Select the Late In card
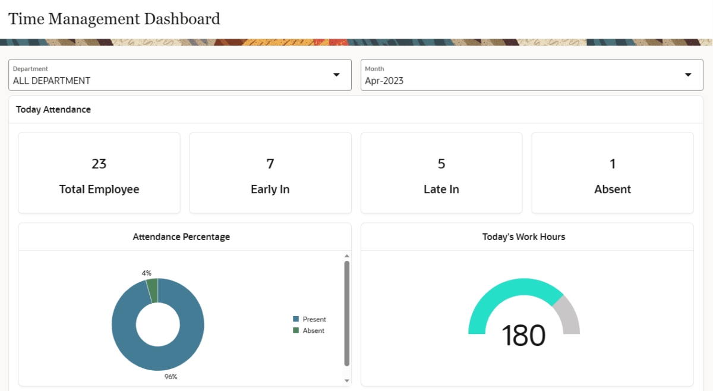Image resolution: width=713 pixels, height=391 pixels. (x=441, y=173)
